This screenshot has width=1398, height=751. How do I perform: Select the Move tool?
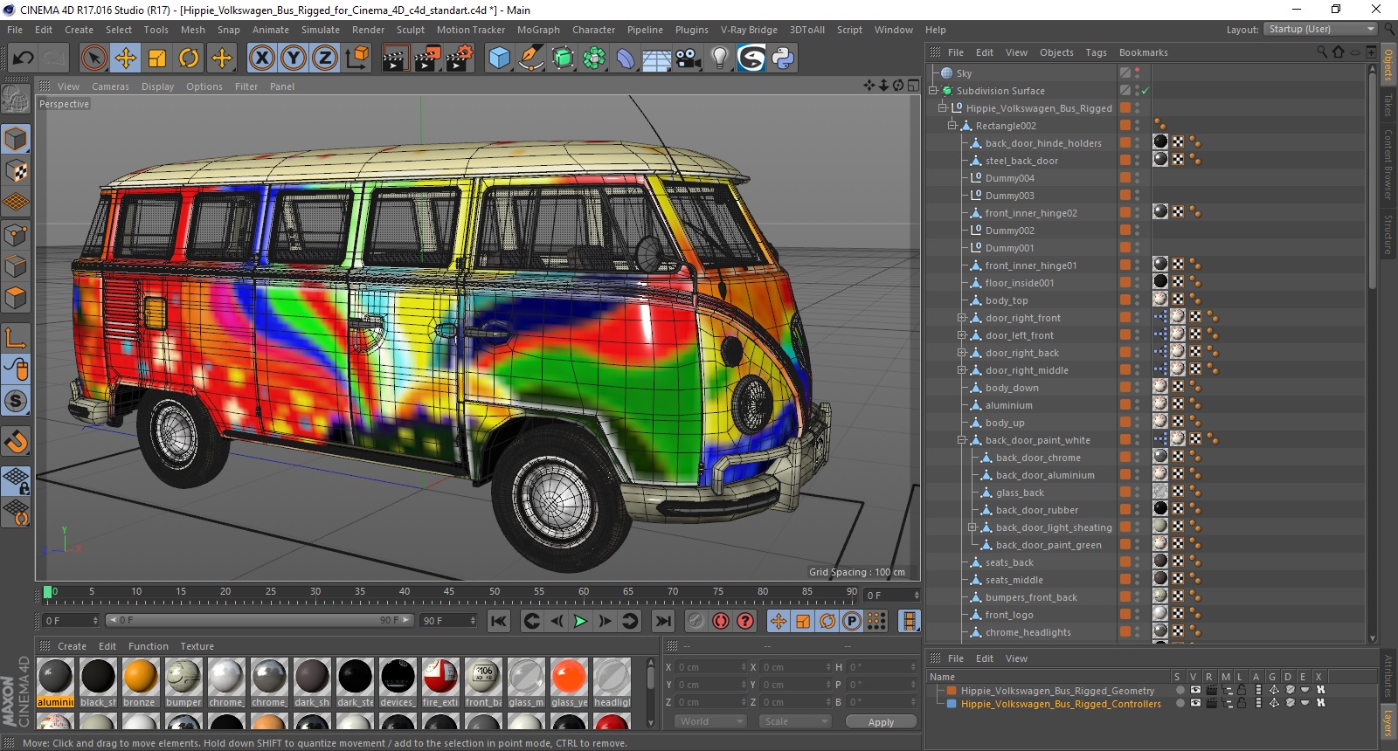[x=126, y=59]
